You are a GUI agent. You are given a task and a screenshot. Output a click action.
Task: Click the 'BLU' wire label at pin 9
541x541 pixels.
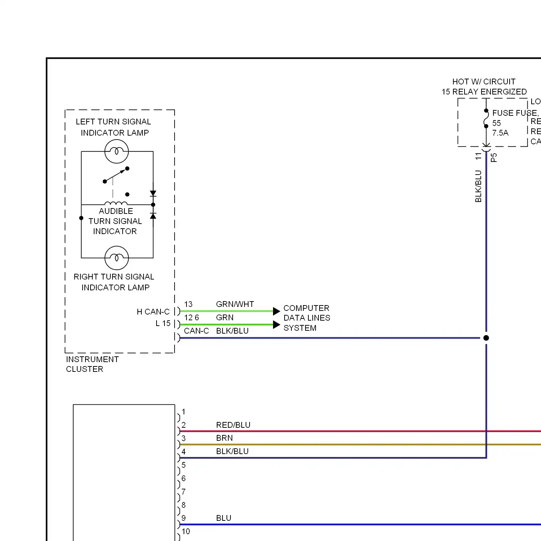(x=224, y=518)
